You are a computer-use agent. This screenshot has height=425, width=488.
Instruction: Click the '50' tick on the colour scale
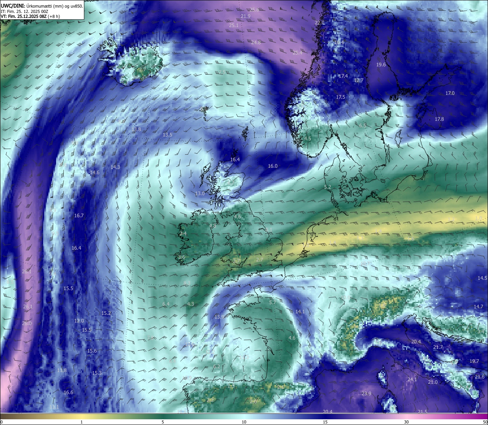[x=485, y=422]
